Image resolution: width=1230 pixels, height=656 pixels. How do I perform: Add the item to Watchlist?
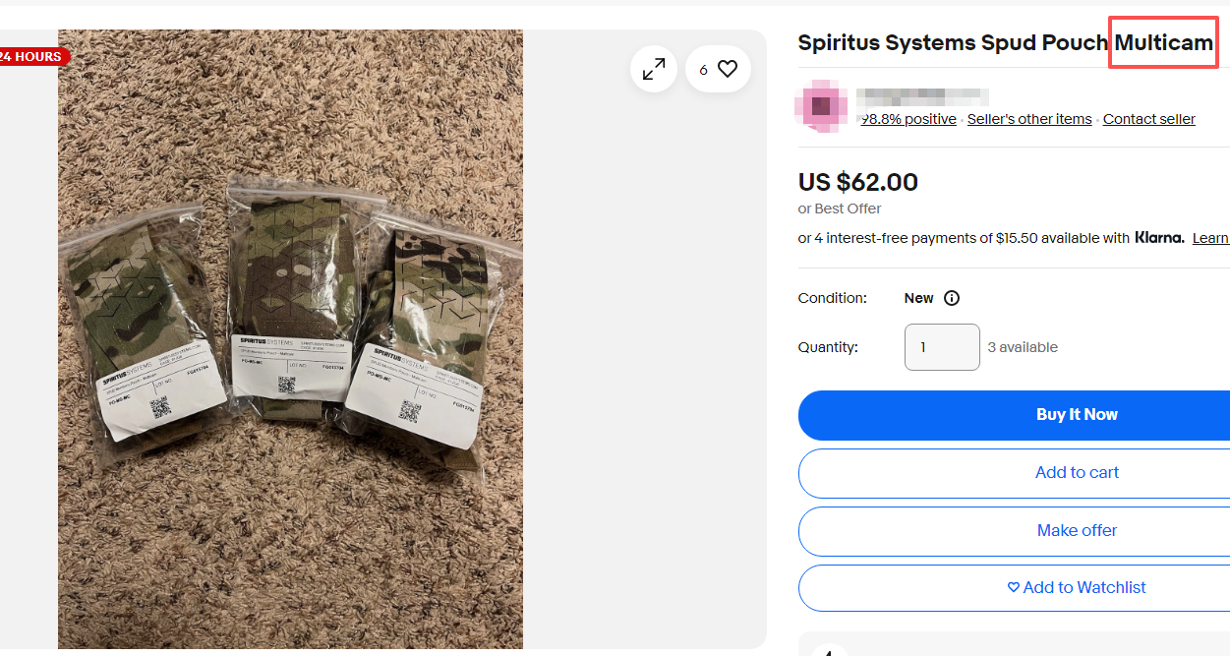(x=1077, y=588)
